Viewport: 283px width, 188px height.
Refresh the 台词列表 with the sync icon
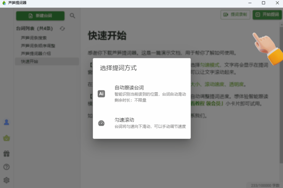click(62, 28)
